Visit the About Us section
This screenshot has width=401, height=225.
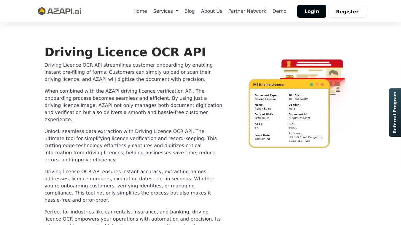click(x=211, y=11)
